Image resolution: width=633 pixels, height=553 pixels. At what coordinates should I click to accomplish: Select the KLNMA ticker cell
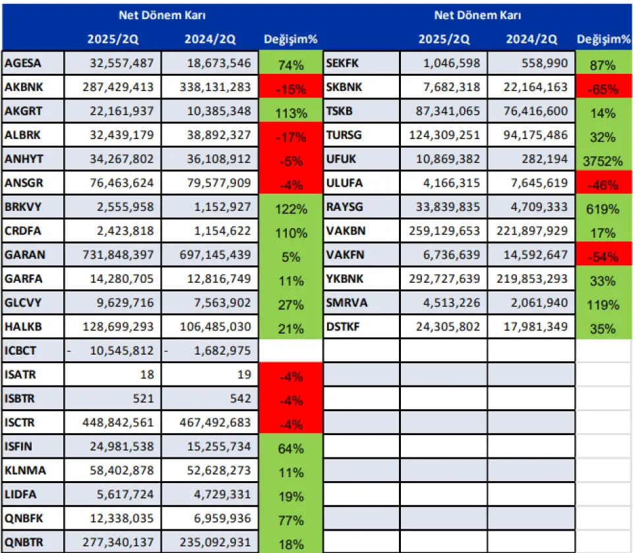pyautogui.click(x=33, y=470)
